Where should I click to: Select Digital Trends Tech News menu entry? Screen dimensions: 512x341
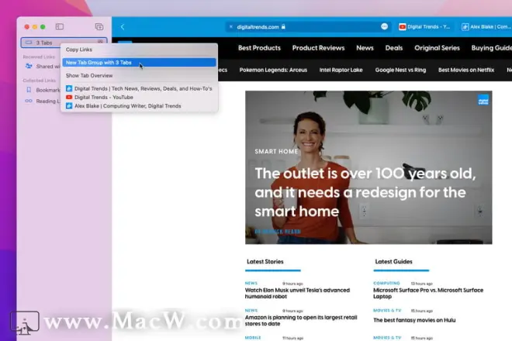point(139,88)
